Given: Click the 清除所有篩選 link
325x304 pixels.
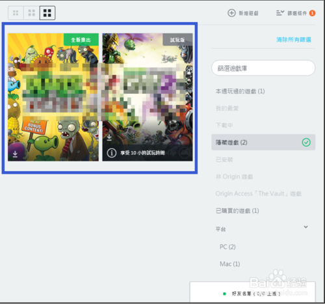Looking at the screenshot, I should [x=294, y=40].
